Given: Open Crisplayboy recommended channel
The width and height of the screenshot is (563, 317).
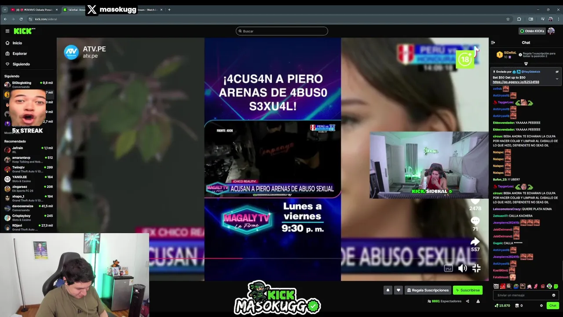Looking at the screenshot, I should 29,217.
